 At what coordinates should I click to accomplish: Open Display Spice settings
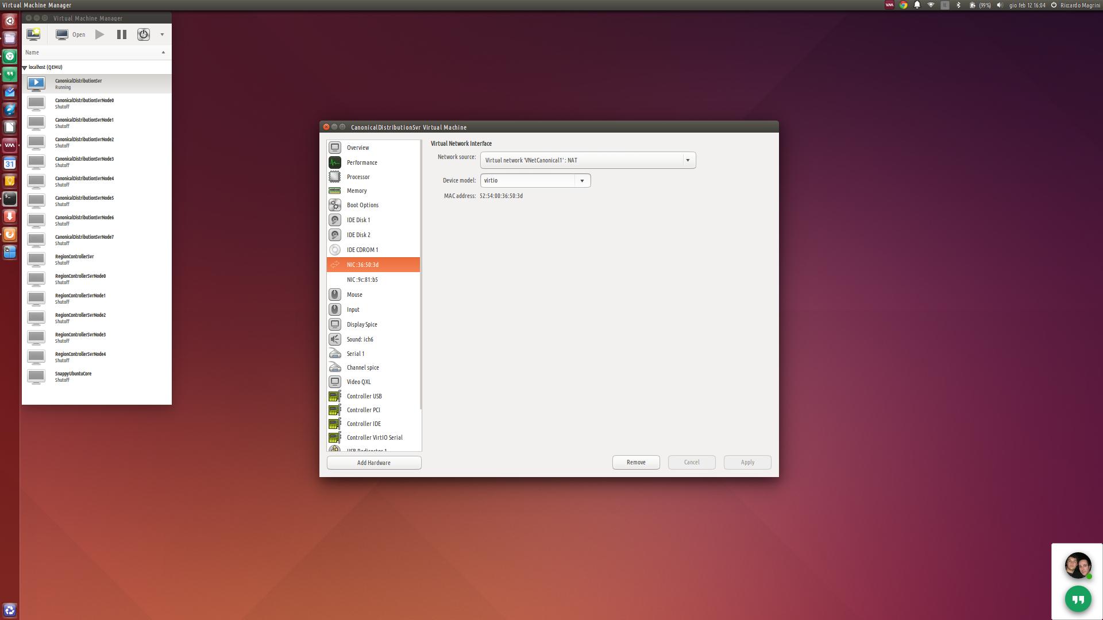click(373, 324)
